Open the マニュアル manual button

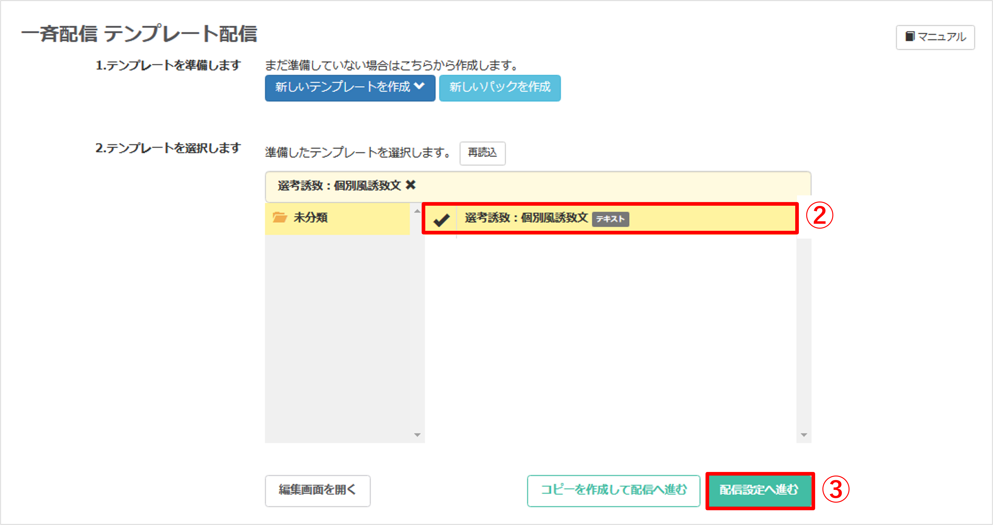click(x=935, y=38)
